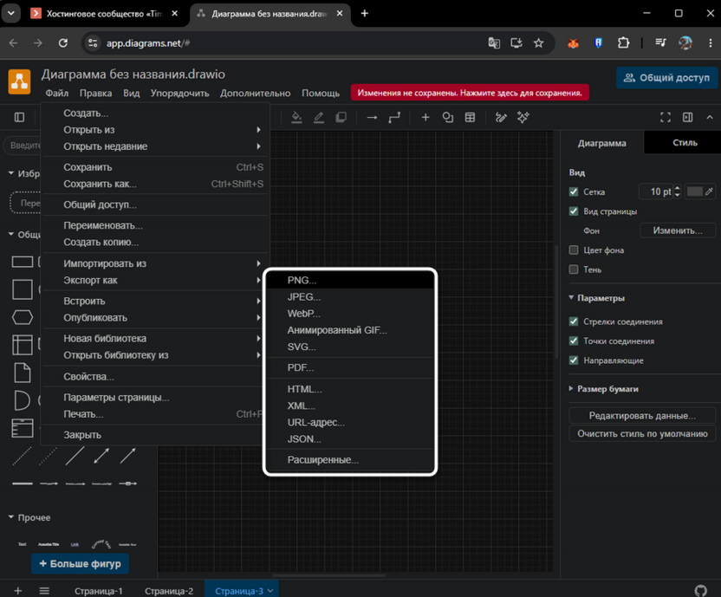Screen dimensions: 721x597
Task: Click the Редактировать данные... button
Action: 642,415
